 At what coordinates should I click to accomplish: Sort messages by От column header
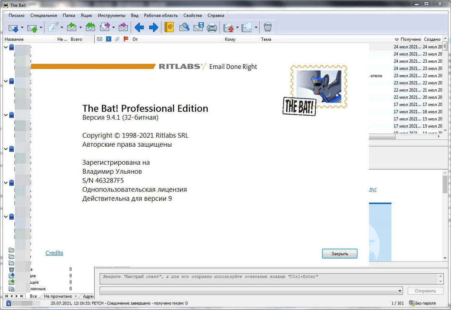[x=177, y=39]
